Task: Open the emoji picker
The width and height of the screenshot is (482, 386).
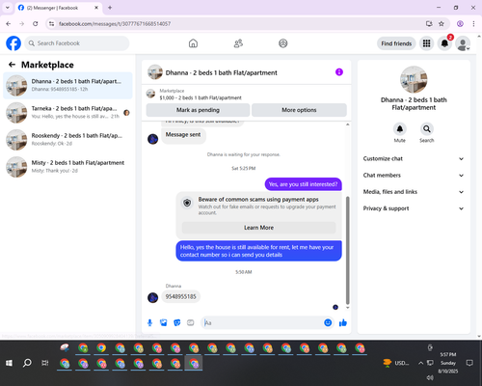Action: click(x=328, y=322)
